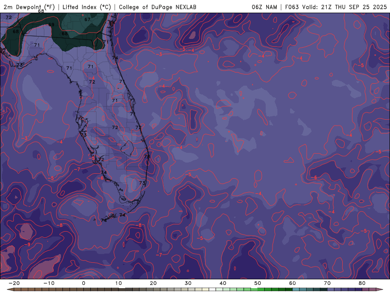Image resolution: width=390 pixels, height=292 pixels.
Task: Click the "78" dewpoint value on Florida's east coast
Action: (147, 156)
